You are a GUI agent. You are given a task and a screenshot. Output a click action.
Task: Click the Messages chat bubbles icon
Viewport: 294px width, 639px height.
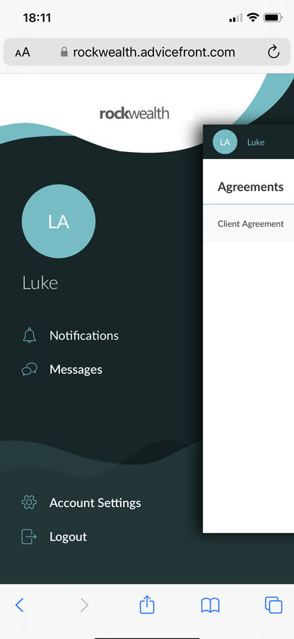[x=29, y=370]
